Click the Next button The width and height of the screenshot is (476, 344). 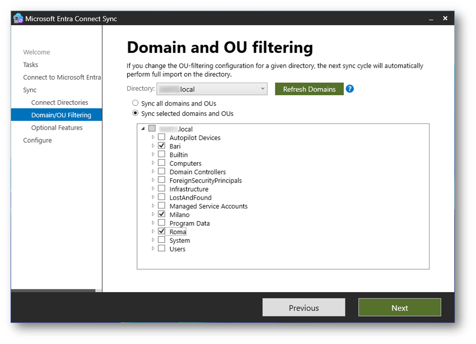click(399, 307)
